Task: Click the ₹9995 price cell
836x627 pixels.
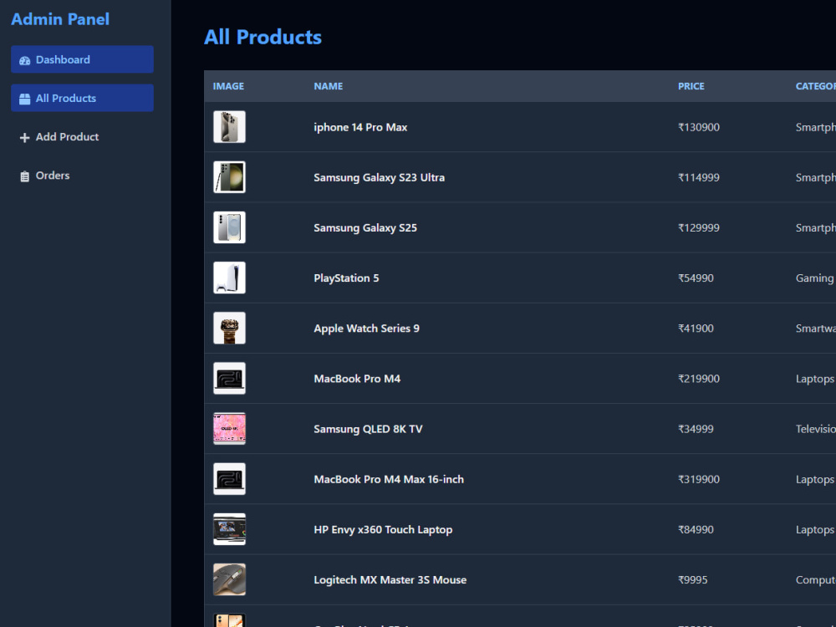Action: [x=692, y=580]
